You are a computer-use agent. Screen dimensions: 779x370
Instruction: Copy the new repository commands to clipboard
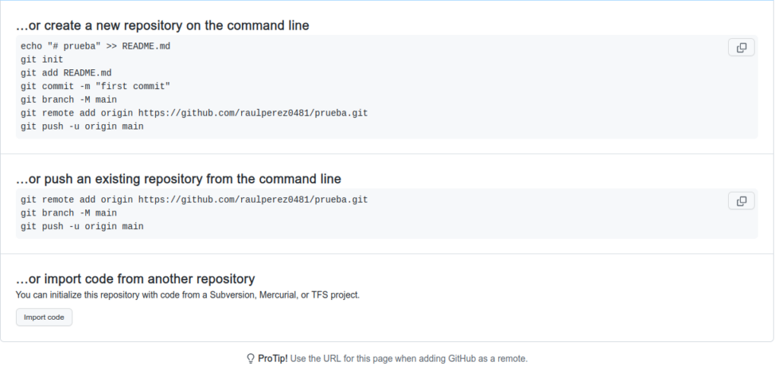pyautogui.click(x=741, y=47)
